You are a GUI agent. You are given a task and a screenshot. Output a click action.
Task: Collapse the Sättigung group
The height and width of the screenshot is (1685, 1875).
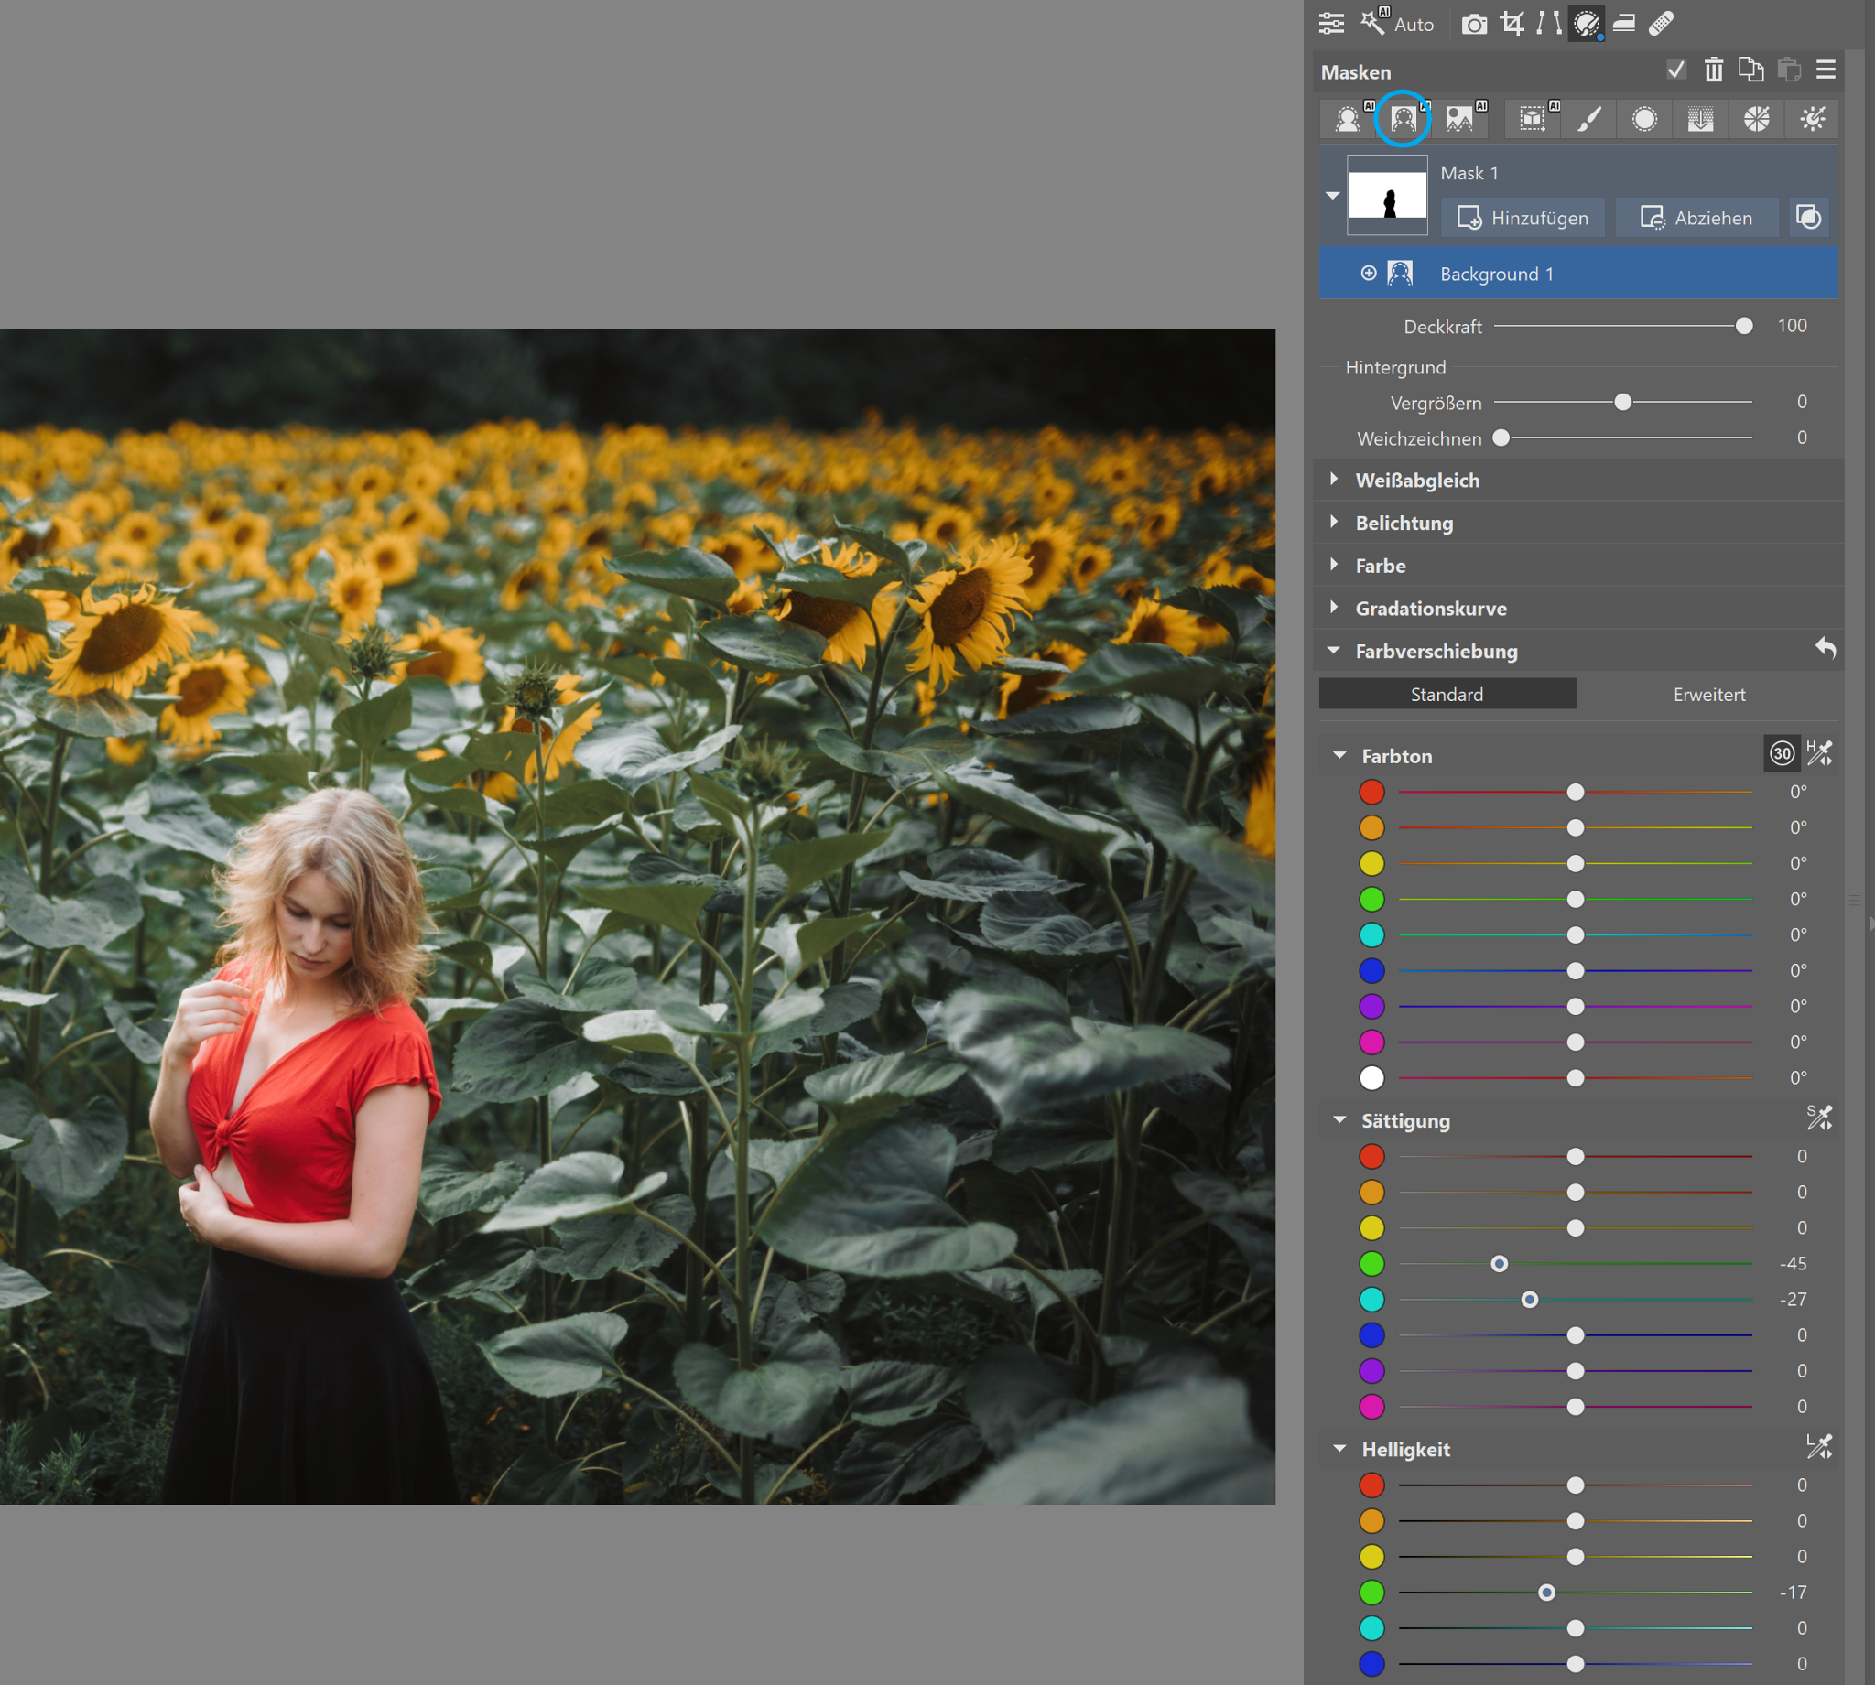(x=1339, y=1120)
